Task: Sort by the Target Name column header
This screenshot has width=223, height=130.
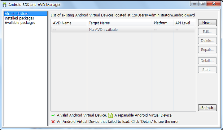Action: [x=120, y=23]
